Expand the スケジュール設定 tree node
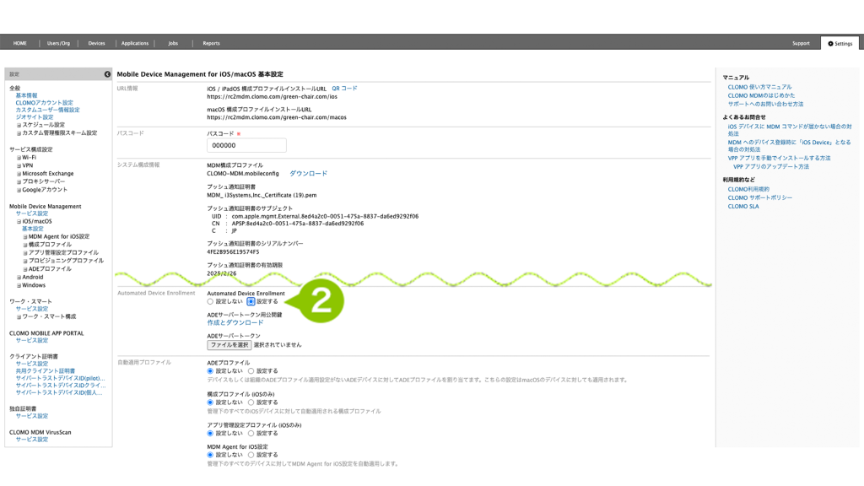The height and width of the screenshot is (486, 864). pyautogui.click(x=19, y=125)
